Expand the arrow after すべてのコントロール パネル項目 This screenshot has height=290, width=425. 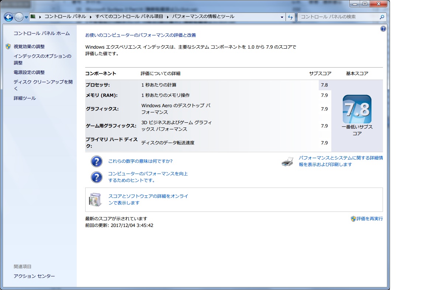click(x=168, y=17)
